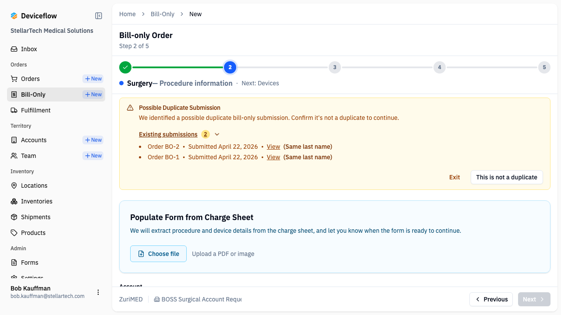Click the Next step button
Viewport: 561px width, 315px height.
coord(534,299)
